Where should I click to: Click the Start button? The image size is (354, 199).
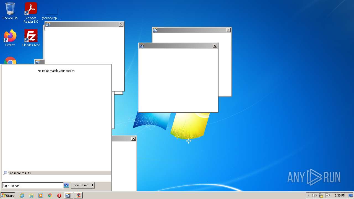(7, 195)
